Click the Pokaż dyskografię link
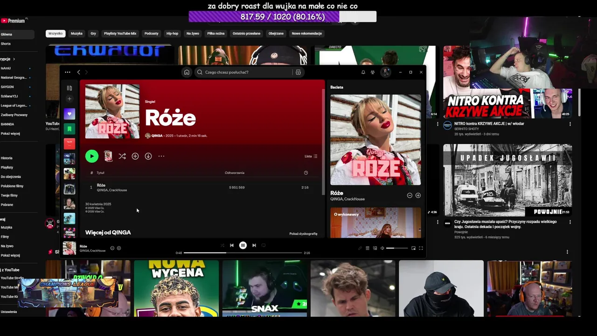 [x=303, y=234]
